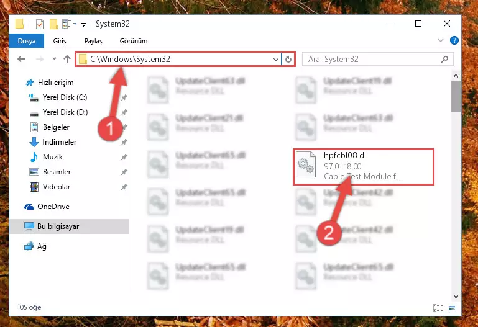Click the pin icon beside Resimler
This screenshot has width=478, height=327.
coord(124,172)
